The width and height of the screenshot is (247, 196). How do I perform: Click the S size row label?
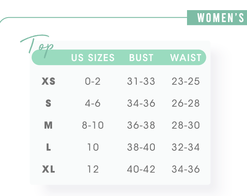[x=49, y=103]
